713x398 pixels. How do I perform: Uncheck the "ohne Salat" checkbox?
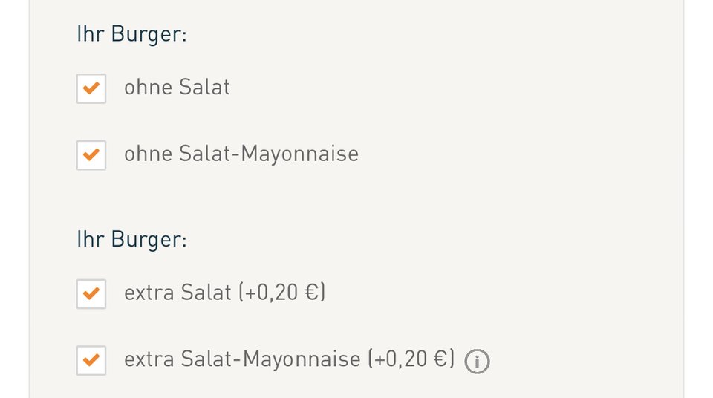pos(91,88)
